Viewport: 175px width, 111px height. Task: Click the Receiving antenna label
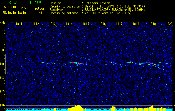point(64,13)
